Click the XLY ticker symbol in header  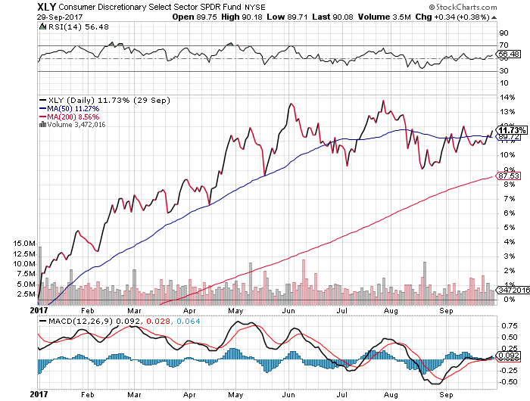[47, 6]
